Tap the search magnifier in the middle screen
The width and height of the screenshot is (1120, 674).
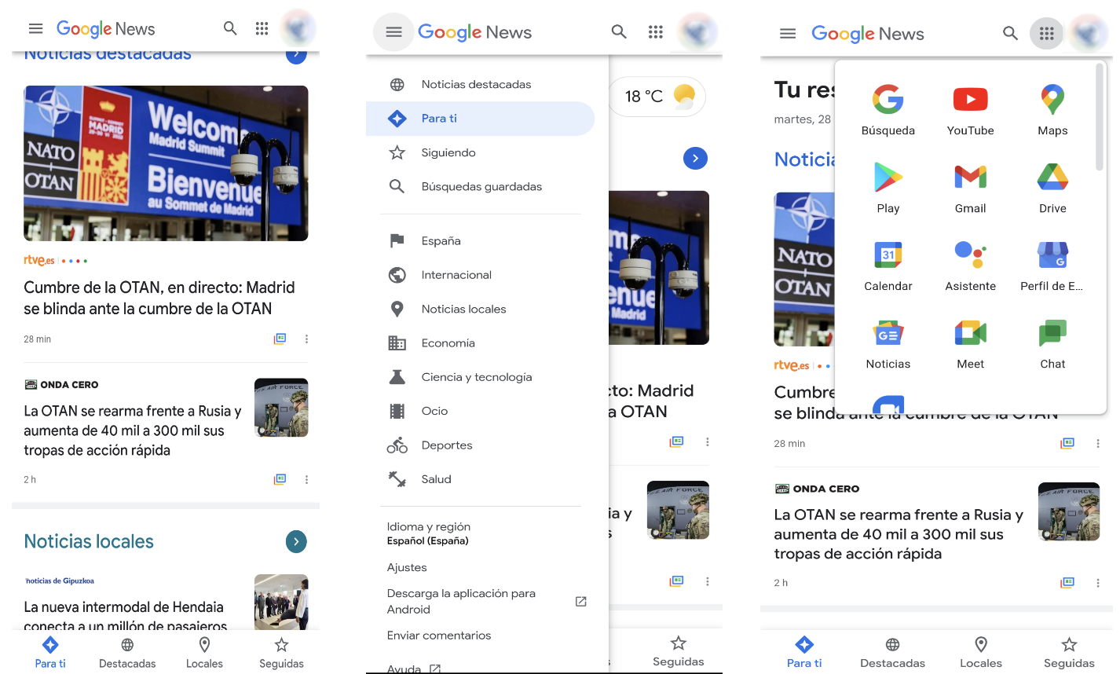coord(619,32)
